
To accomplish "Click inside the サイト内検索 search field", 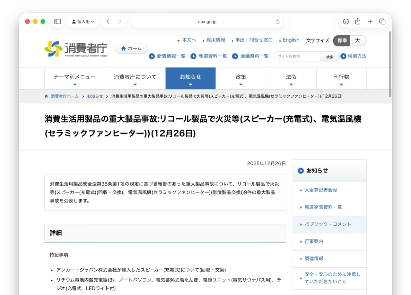I will tap(295, 56).
